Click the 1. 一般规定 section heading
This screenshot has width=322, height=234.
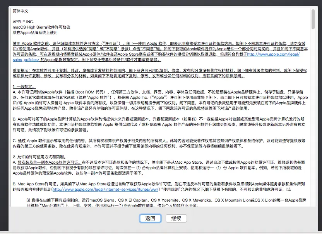[24, 86]
